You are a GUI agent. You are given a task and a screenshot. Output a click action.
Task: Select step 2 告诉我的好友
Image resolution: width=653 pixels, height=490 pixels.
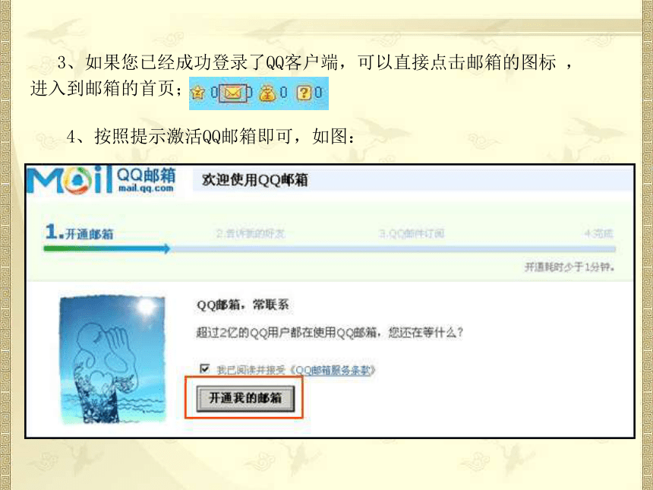(x=251, y=233)
